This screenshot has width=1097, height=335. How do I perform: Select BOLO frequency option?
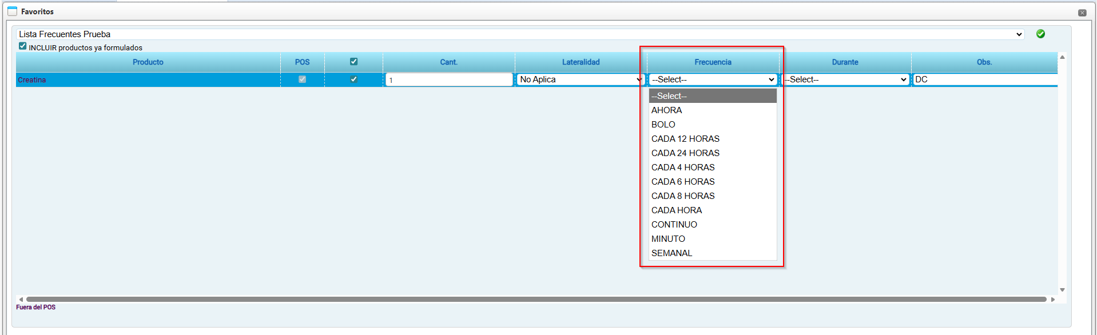713,125
